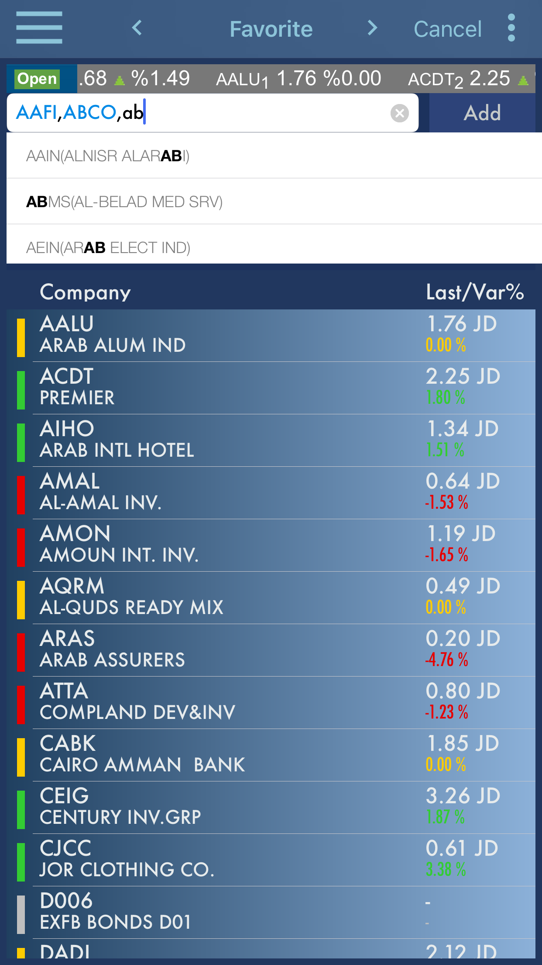Open the three-dot more options menu

(511, 28)
